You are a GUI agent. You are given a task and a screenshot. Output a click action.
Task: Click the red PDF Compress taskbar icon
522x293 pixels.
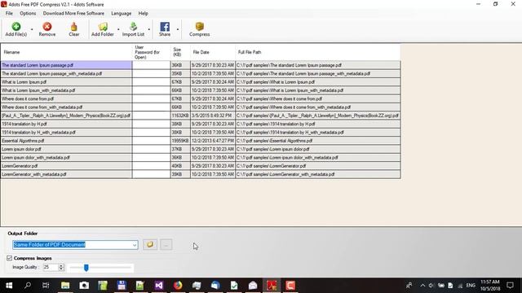272,286
